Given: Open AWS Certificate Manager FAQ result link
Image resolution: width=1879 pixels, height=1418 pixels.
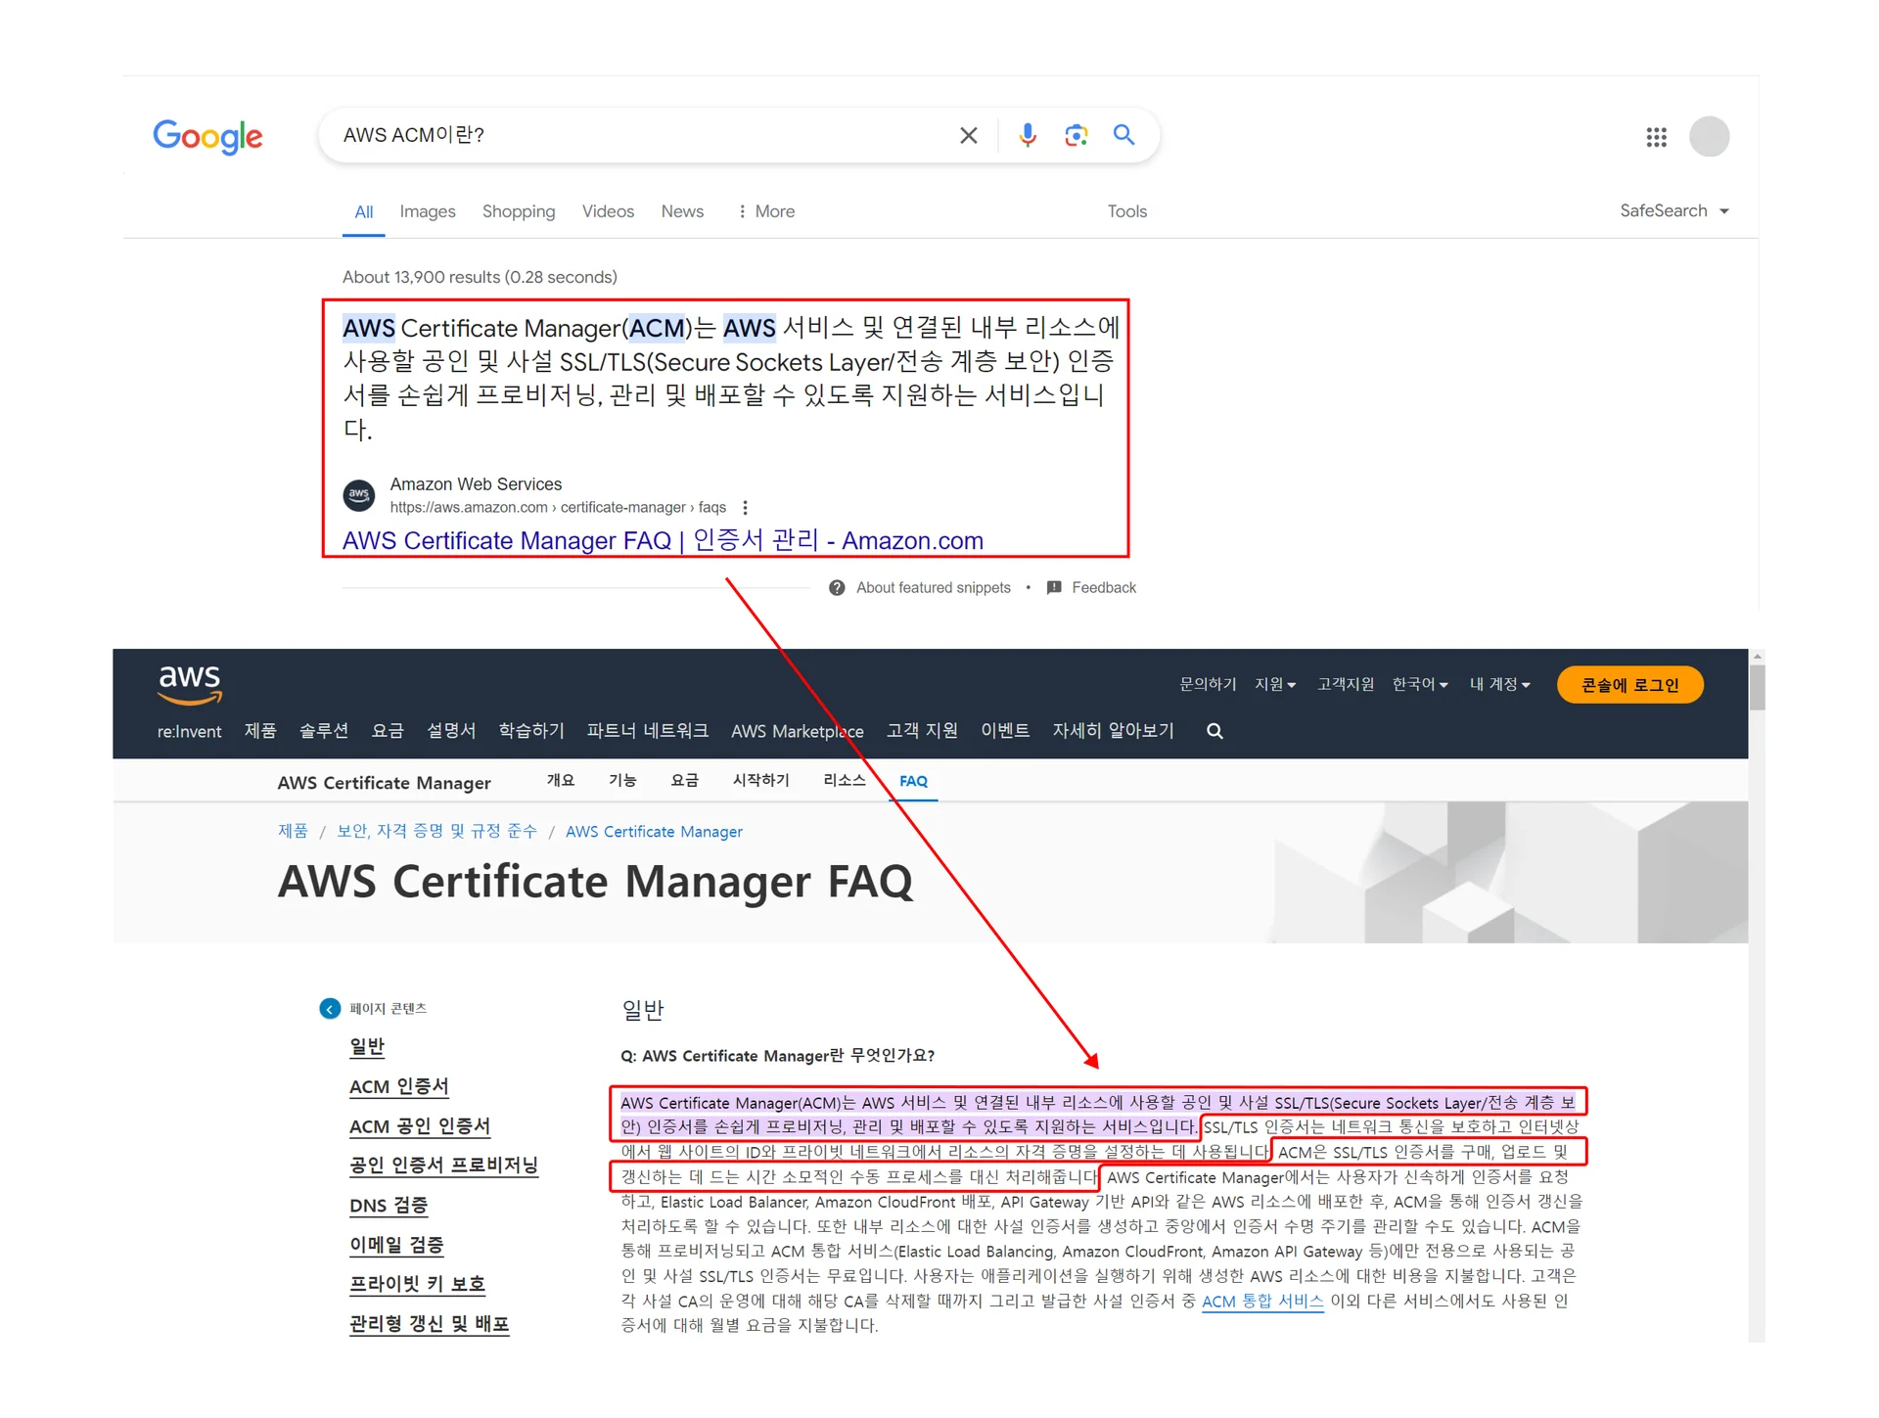Looking at the screenshot, I should click(x=663, y=540).
